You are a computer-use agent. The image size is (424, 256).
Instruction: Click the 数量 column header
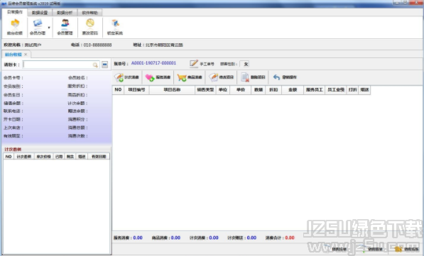[x=259, y=89]
